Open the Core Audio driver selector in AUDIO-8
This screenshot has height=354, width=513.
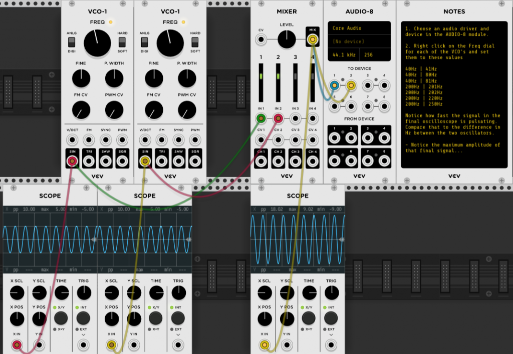pos(359,28)
